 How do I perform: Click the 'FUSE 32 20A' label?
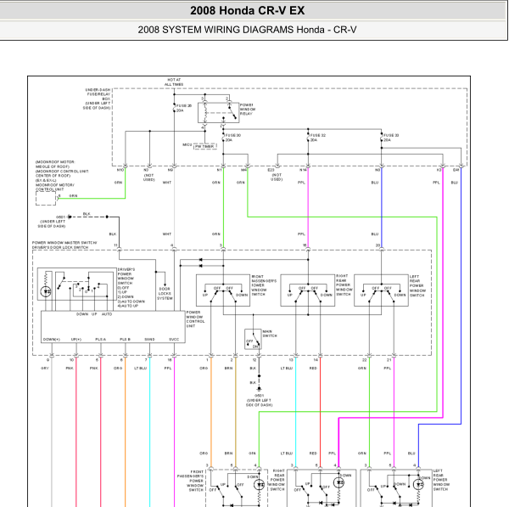click(x=317, y=138)
